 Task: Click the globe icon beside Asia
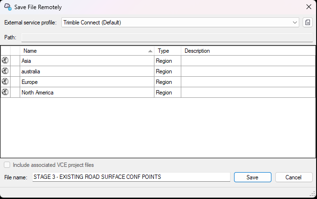5,60
